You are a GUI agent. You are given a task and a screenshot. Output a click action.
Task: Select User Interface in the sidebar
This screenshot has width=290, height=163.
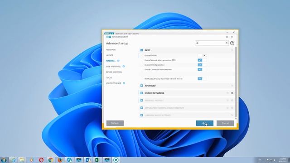[x=114, y=83]
